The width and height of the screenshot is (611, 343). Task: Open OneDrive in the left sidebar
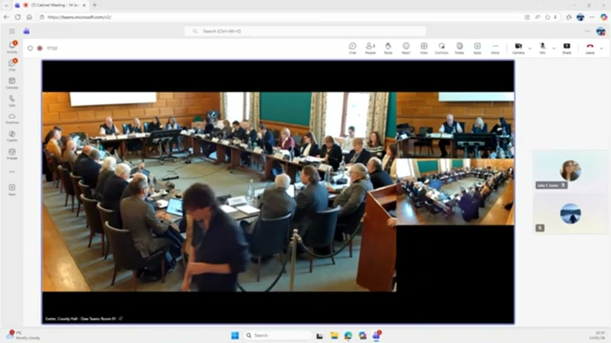pyautogui.click(x=12, y=118)
